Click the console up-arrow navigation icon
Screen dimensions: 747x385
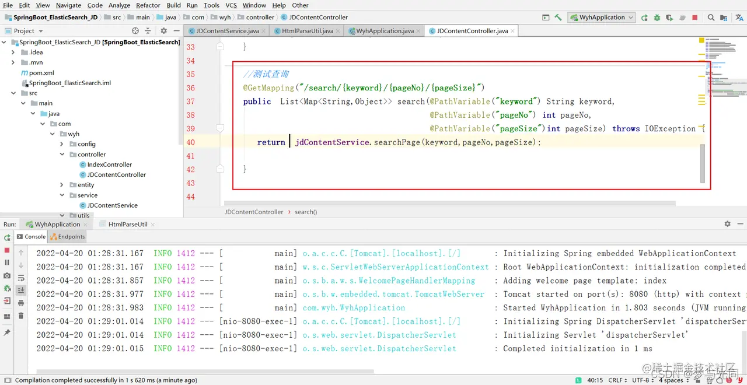(x=21, y=253)
